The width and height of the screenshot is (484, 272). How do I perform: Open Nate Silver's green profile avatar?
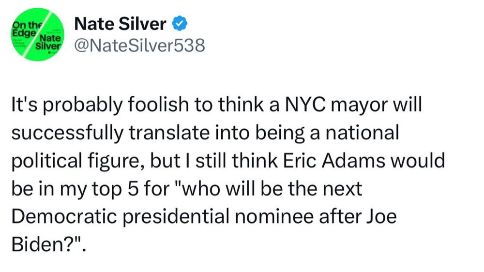pos(38,34)
